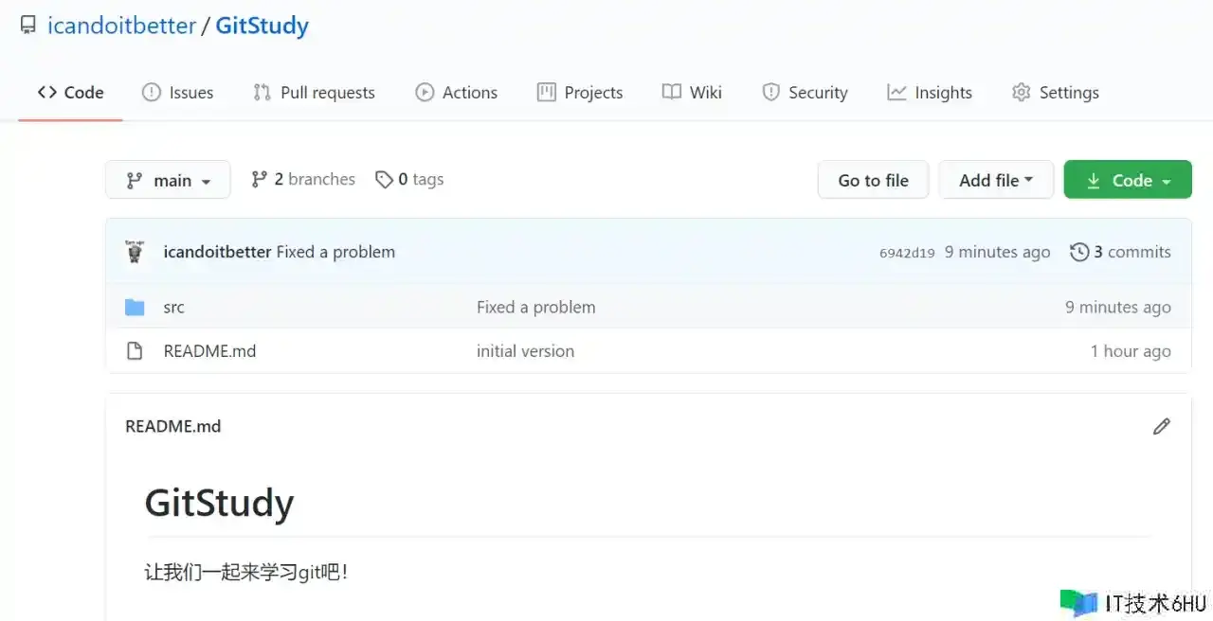Click the Code angle-brackets icon
This screenshot has height=621, width=1213.
click(x=46, y=92)
